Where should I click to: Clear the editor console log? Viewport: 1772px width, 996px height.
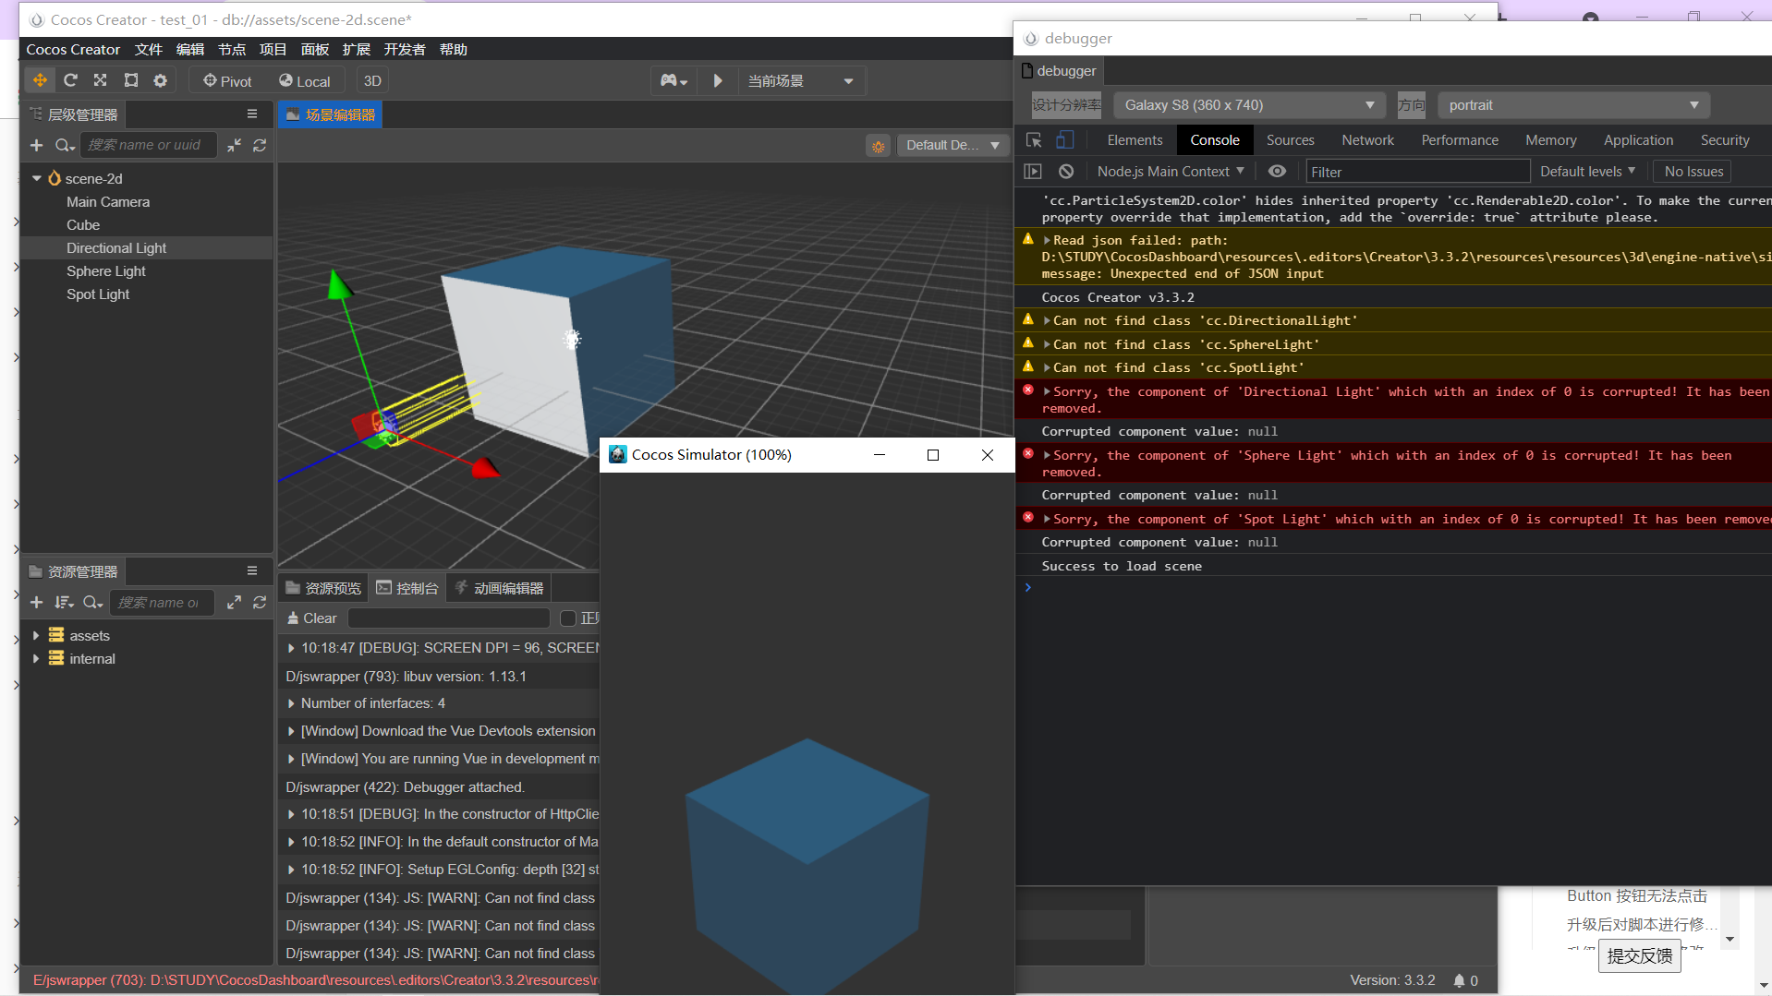(x=311, y=618)
